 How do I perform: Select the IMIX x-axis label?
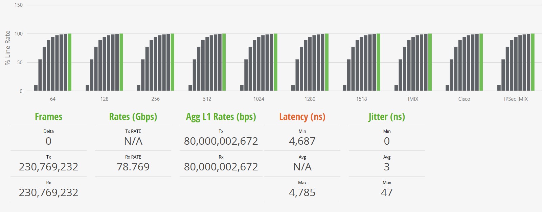tap(413, 99)
